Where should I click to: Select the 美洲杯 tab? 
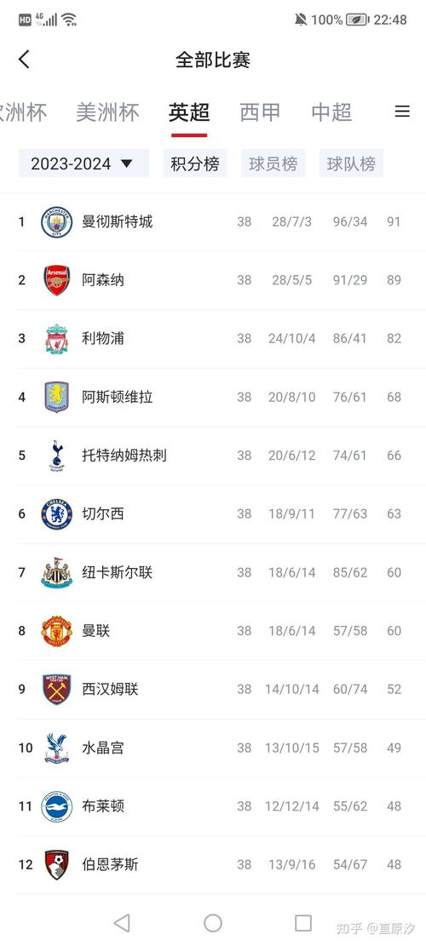tap(107, 112)
